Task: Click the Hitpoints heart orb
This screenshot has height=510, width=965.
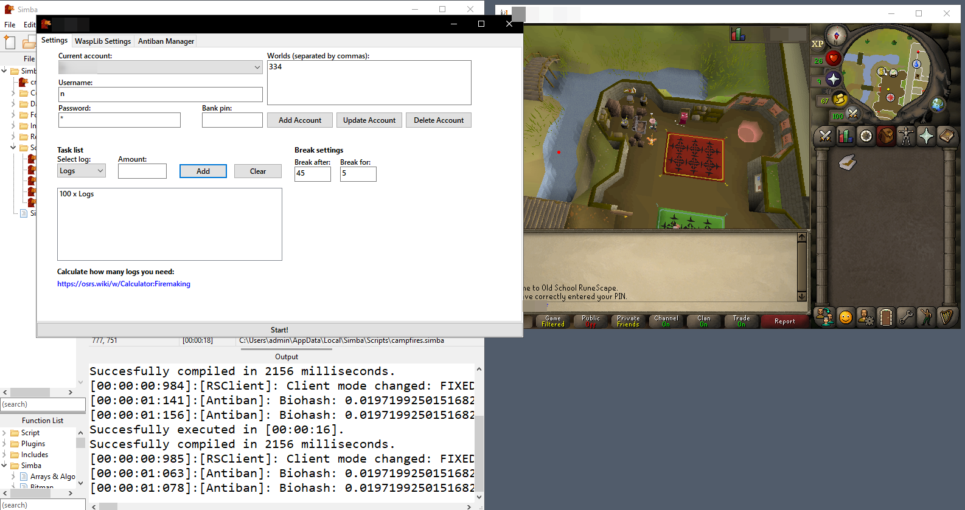Action: coord(833,58)
